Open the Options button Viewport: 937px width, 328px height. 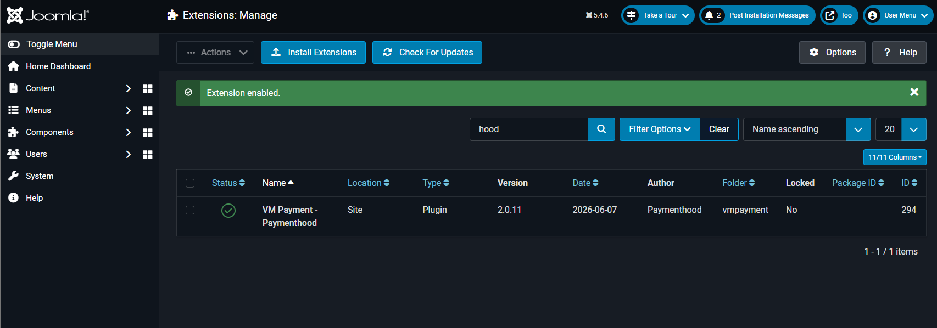(x=832, y=53)
